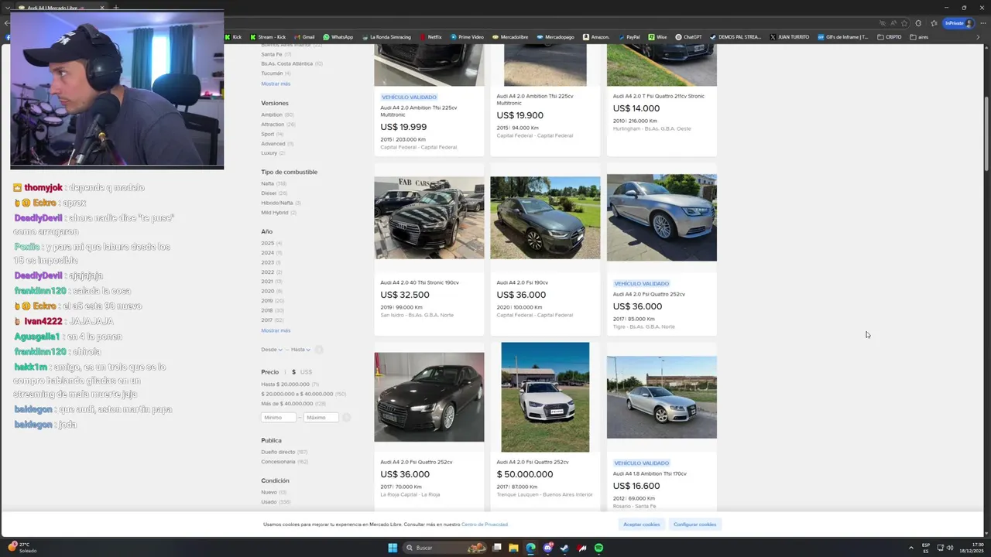Switch price currency to pesos ($)
The height and width of the screenshot is (557, 991).
[x=293, y=372]
